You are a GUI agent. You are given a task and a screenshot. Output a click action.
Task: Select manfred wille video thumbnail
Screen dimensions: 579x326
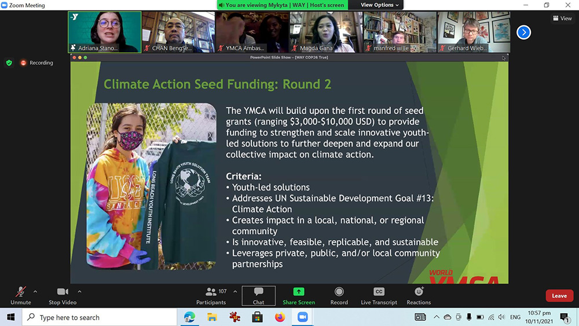pyautogui.click(x=400, y=32)
